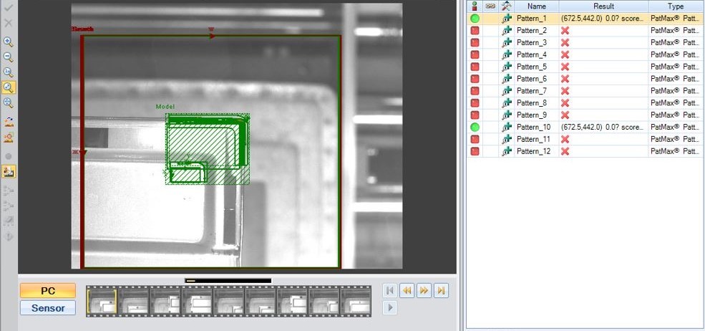The height and width of the screenshot is (331, 705).
Task: Click the zoom out magnifier icon
Action: pyautogui.click(x=9, y=57)
